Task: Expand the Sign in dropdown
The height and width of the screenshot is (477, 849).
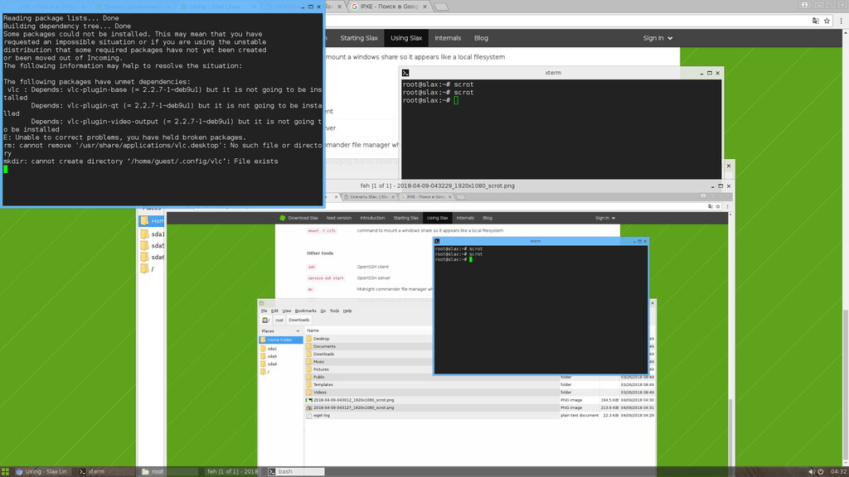Action: click(x=657, y=38)
